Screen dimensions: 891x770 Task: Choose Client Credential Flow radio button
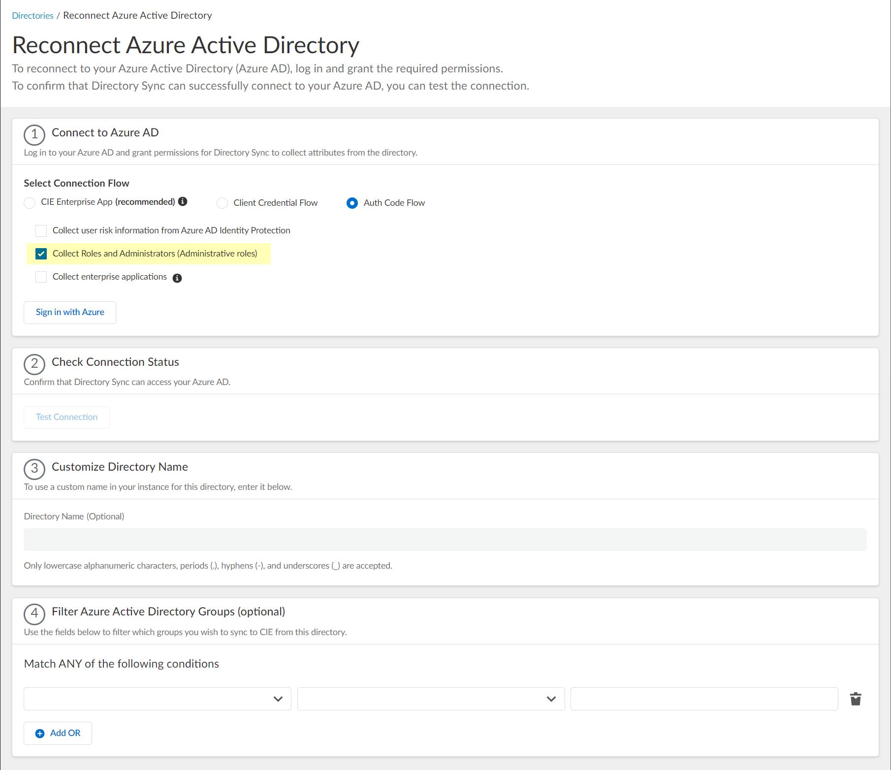click(x=223, y=203)
